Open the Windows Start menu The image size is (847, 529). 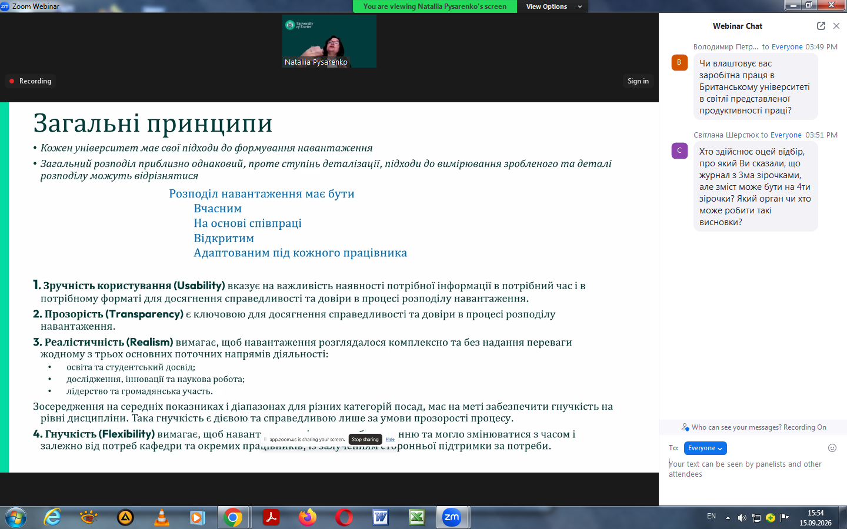point(16,517)
